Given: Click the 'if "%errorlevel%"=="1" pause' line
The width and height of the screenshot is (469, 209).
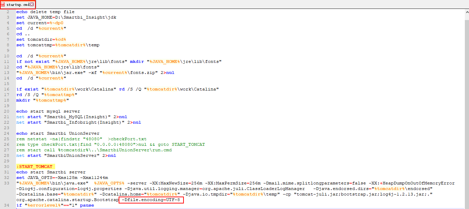Looking at the screenshot, I should point(55,205).
